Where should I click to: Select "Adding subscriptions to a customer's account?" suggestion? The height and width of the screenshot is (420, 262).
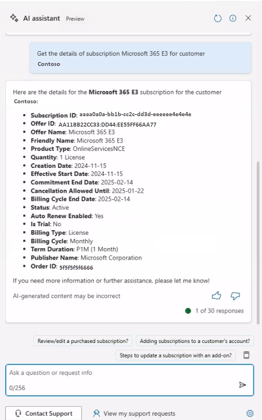tap(195, 341)
